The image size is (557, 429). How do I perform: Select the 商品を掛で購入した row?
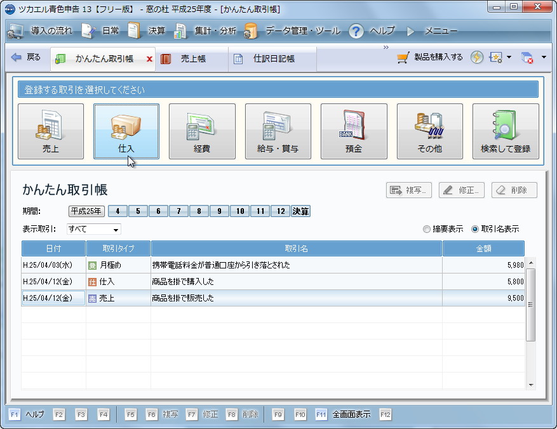click(273, 282)
